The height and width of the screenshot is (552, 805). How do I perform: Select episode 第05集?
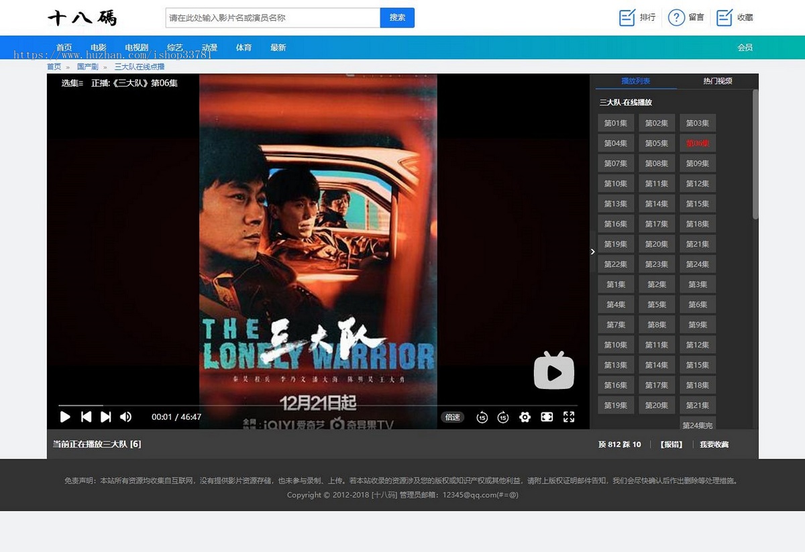(x=657, y=143)
